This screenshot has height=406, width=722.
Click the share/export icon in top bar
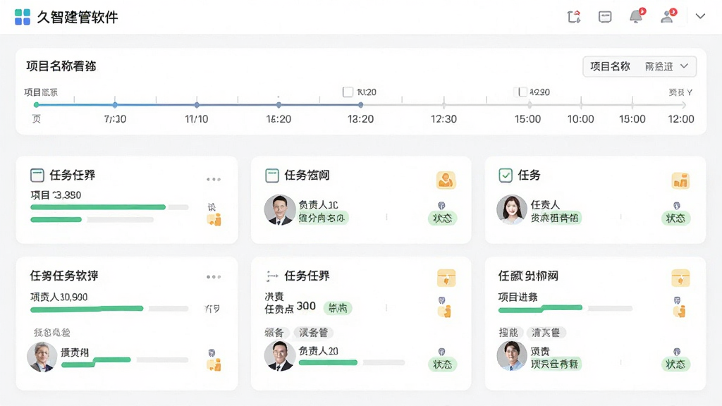(x=574, y=17)
